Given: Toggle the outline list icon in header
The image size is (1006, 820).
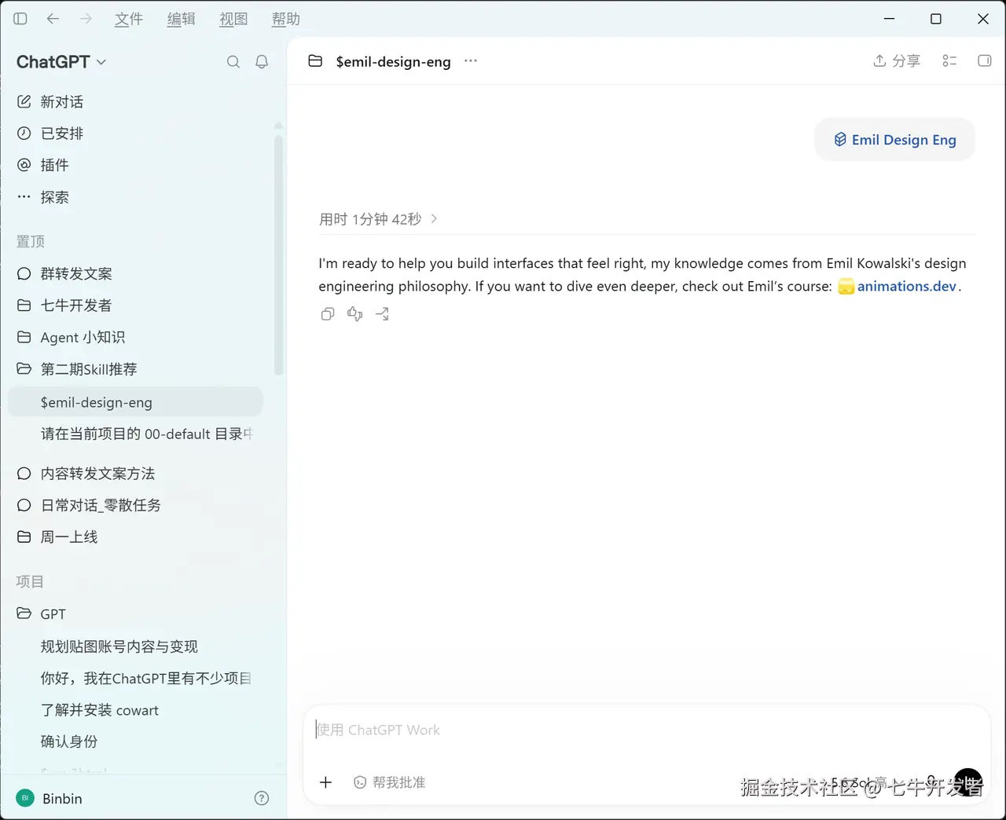Looking at the screenshot, I should pos(949,60).
